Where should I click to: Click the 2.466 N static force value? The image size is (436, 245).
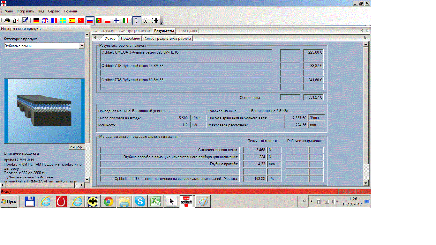(255, 150)
